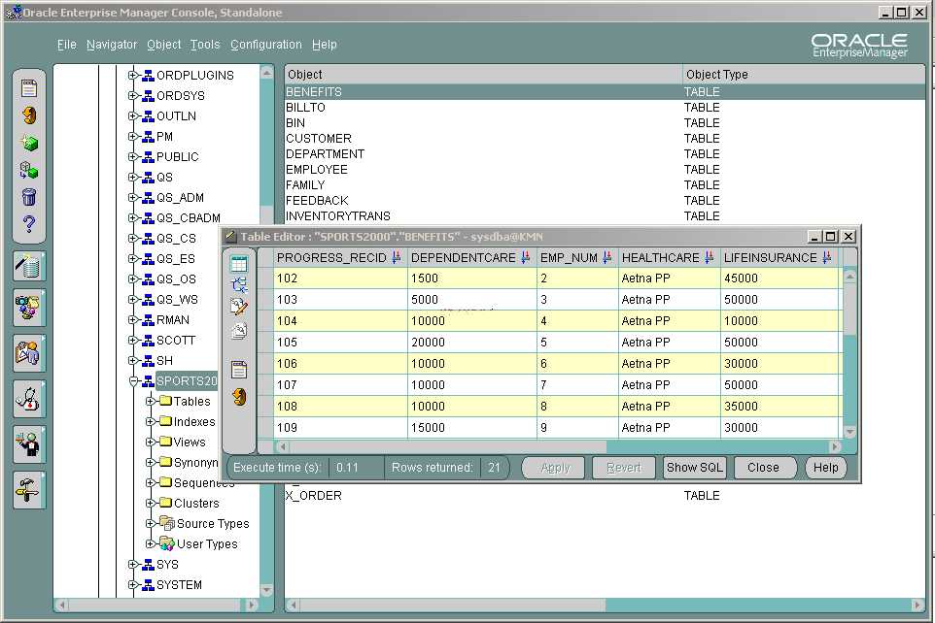
Task: Expand the SYSTEM schema node
Action: (133, 585)
